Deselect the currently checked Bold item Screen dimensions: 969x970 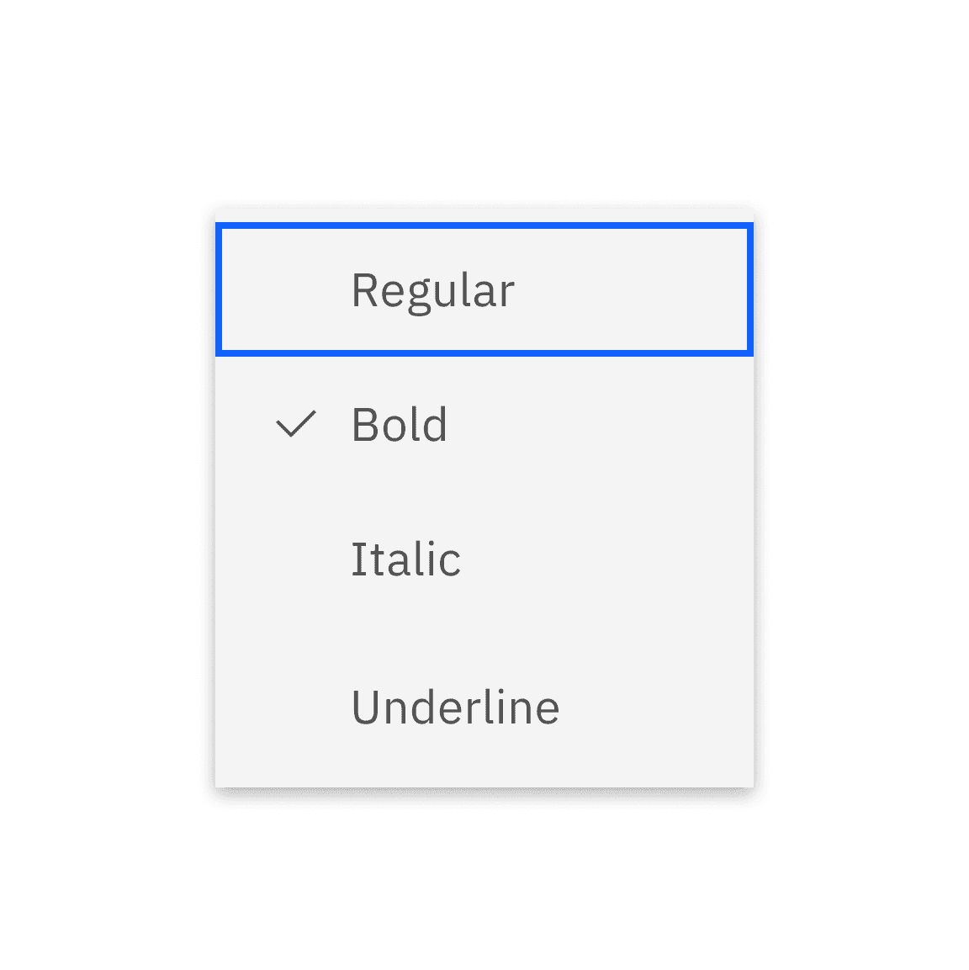(400, 425)
